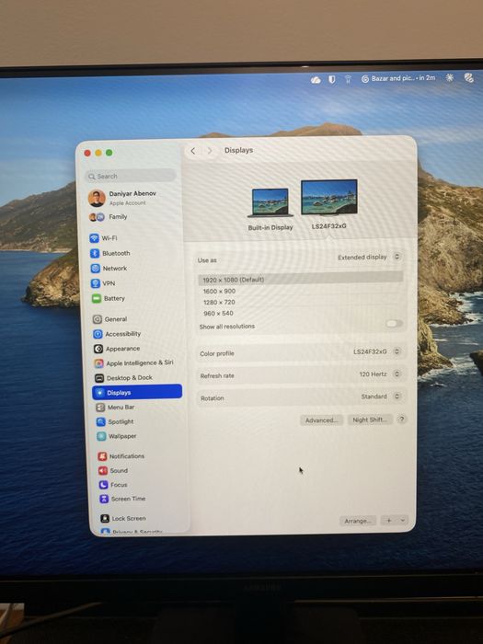Open Wi-Fi settings in sidebar

click(103, 237)
